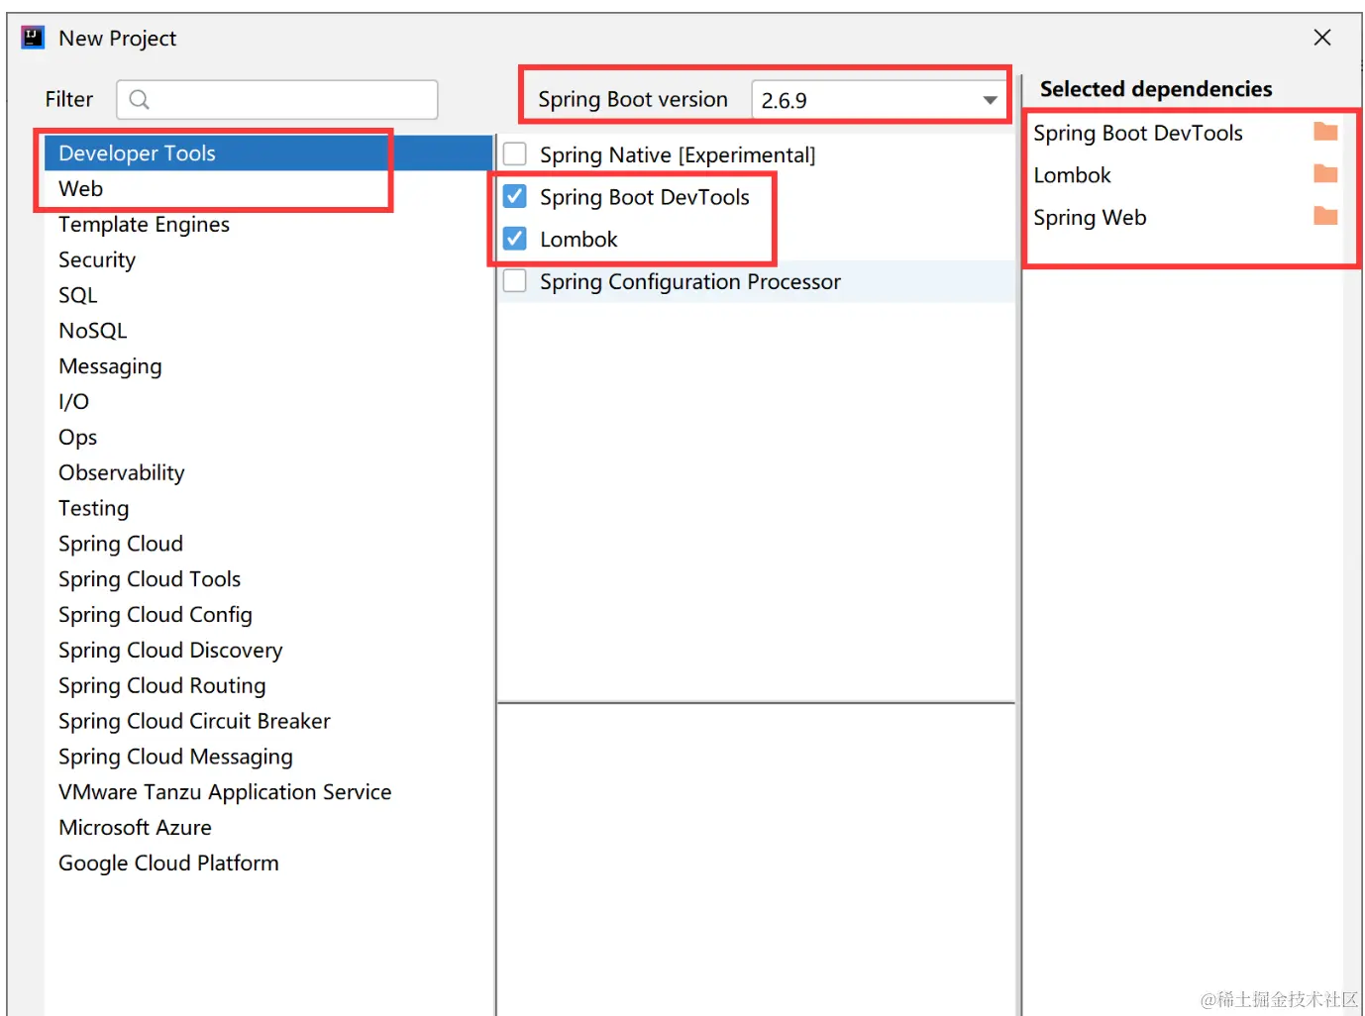
Task: Click the search magnifier icon in Filter
Action: (140, 100)
